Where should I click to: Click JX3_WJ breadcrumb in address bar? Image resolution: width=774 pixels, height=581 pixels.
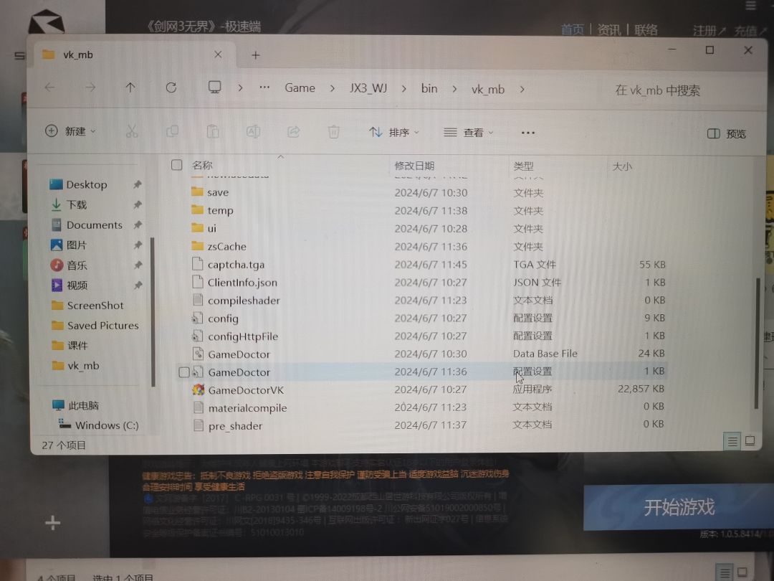point(368,88)
